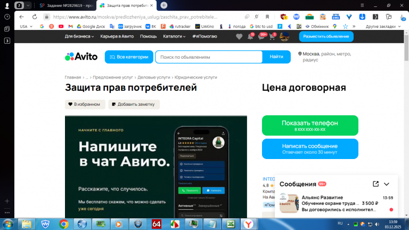Open Gmail bookmark icon
Image resolution: width=409 pixels, height=230 pixels.
pos(70,26)
